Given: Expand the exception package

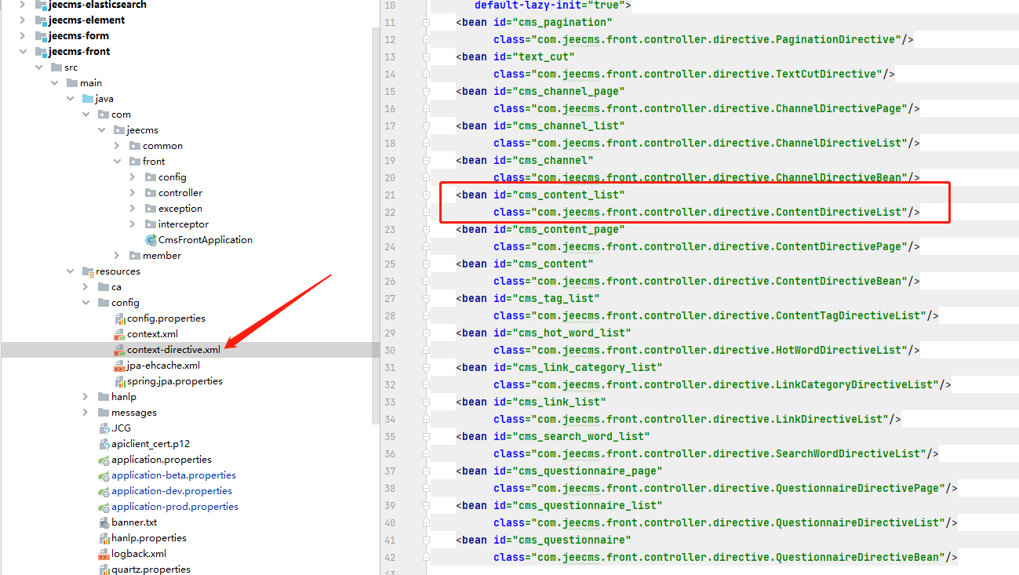Looking at the screenshot, I should click(x=132, y=209).
